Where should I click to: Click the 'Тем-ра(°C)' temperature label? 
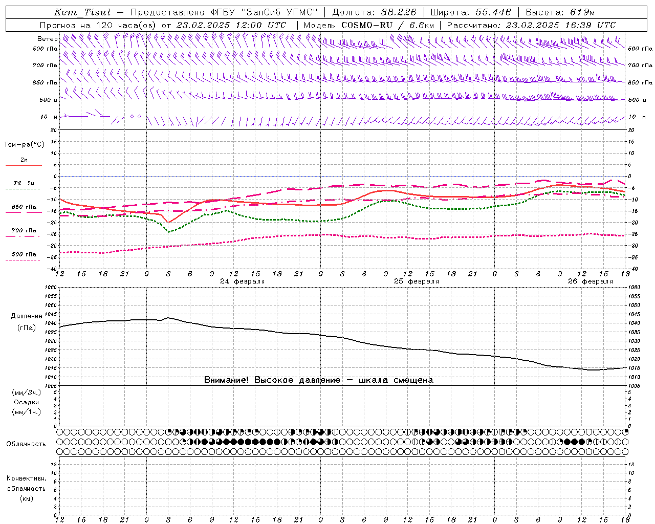click(24, 145)
